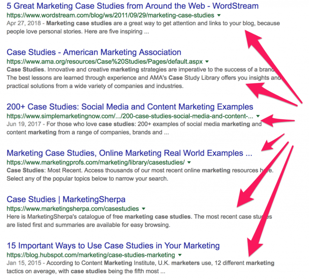The height and width of the screenshot is (280, 309).
Task: Click the green blog.hubspot.com URL text
Action: [91, 255]
